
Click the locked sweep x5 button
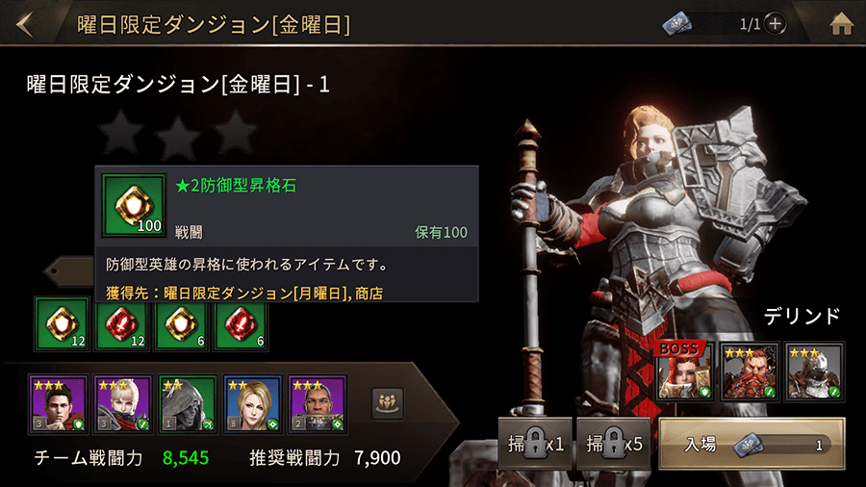point(613,444)
